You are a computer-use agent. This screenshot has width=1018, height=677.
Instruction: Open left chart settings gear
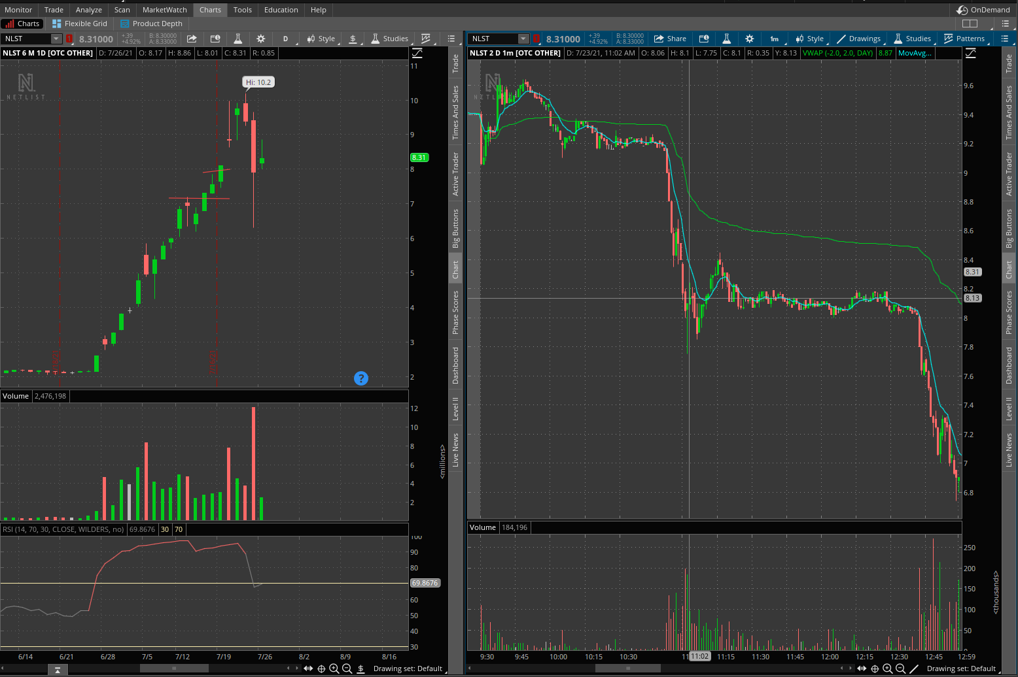261,39
